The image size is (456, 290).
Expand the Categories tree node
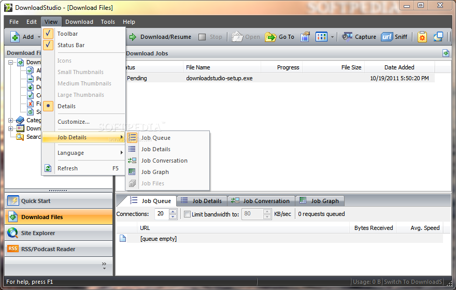click(x=11, y=120)
